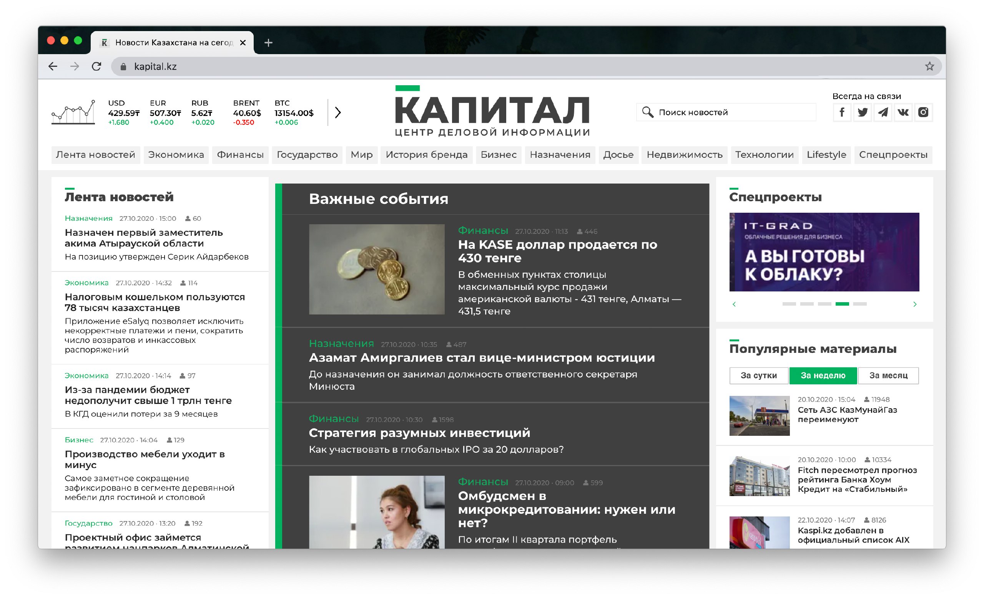Bookmark page with star icon

(x=929, y=66)
